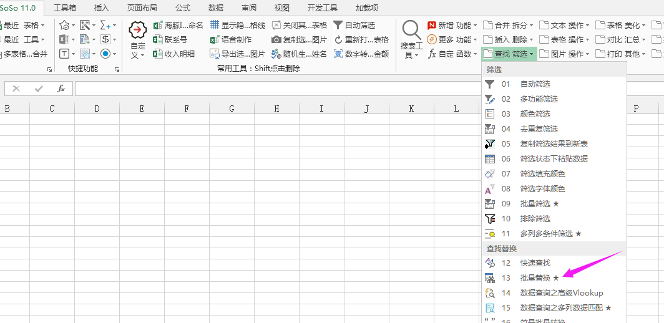Click the 随机生...姓名 icon
Screen dimensions: 664x323
[276, 54]
